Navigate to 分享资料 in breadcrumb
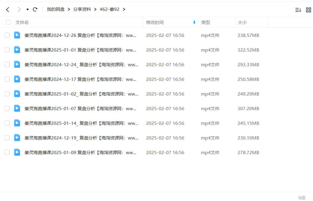Viewport: 313px width, 201px height. 82,9
